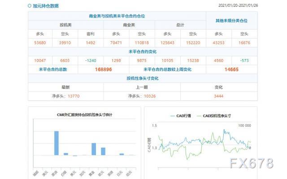Click net position change 3444
Screen dimensions: 287x179
click(x=219, y=96)
